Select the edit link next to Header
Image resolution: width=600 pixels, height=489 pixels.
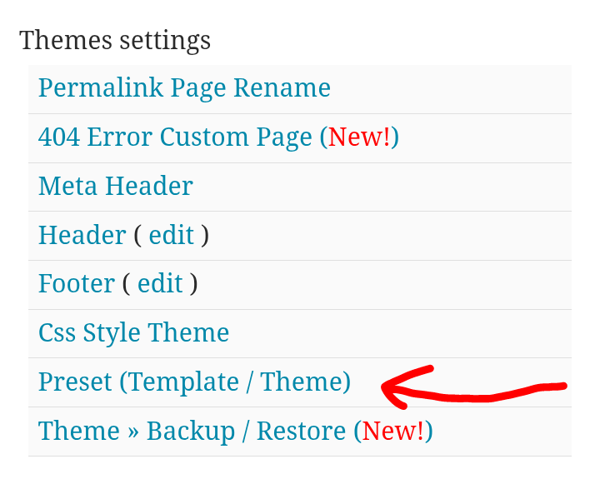[171, 235]
